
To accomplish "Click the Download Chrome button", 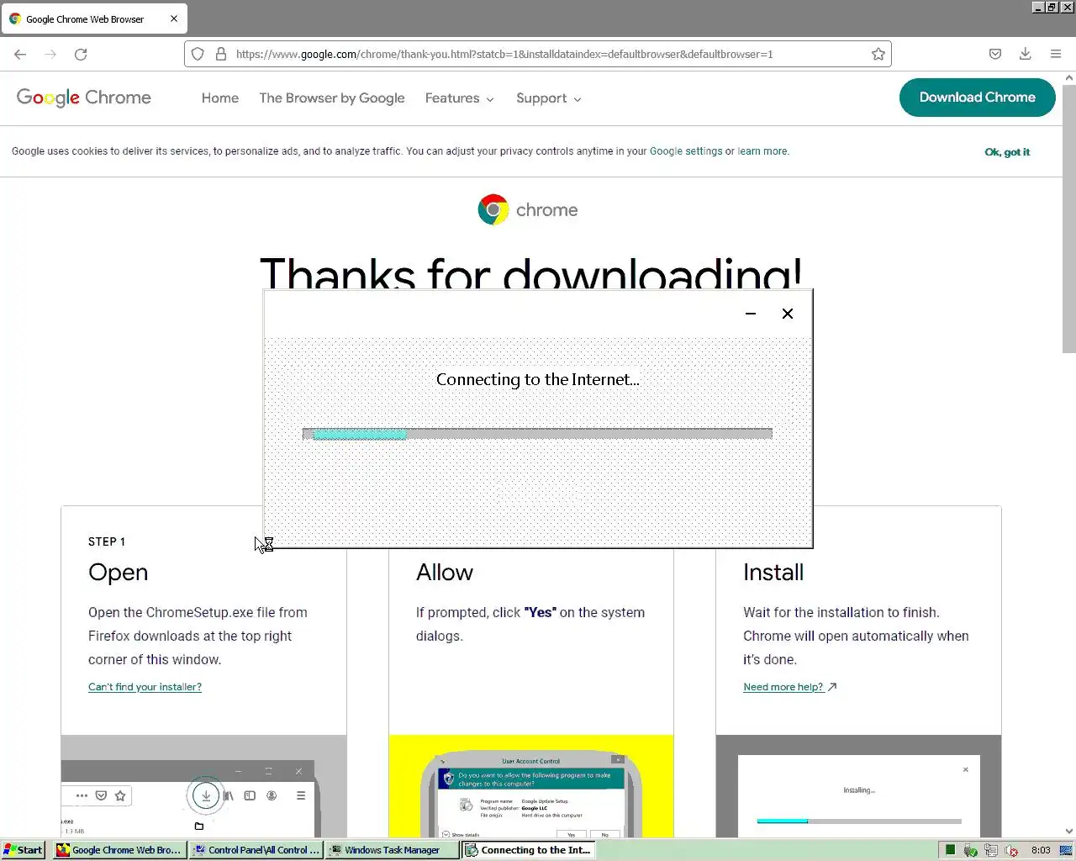I will coord(977,98).
